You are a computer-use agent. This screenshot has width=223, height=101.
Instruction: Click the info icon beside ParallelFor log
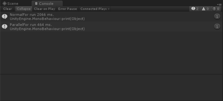click(5, 27)
